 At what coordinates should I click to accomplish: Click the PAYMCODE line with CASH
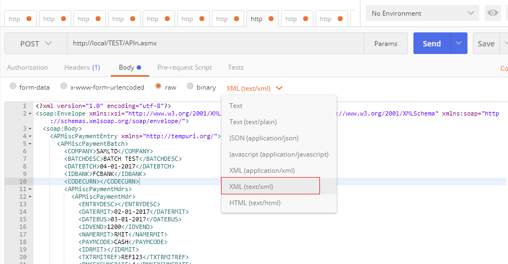pos(123,242)
